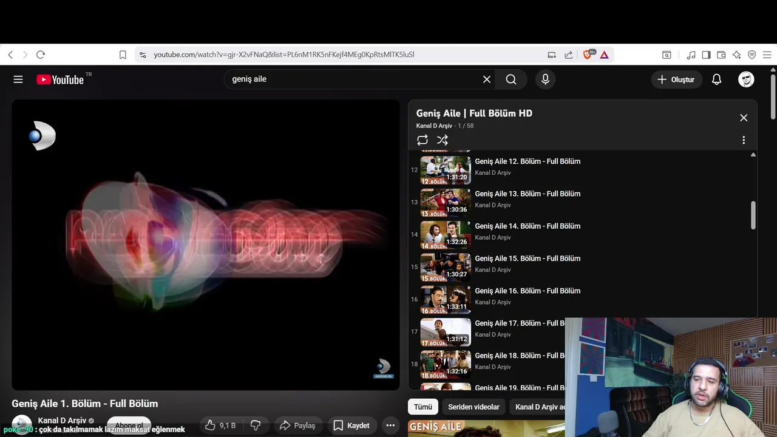
Task: Close the playlist panel
Action: click(x=744, y=118)
